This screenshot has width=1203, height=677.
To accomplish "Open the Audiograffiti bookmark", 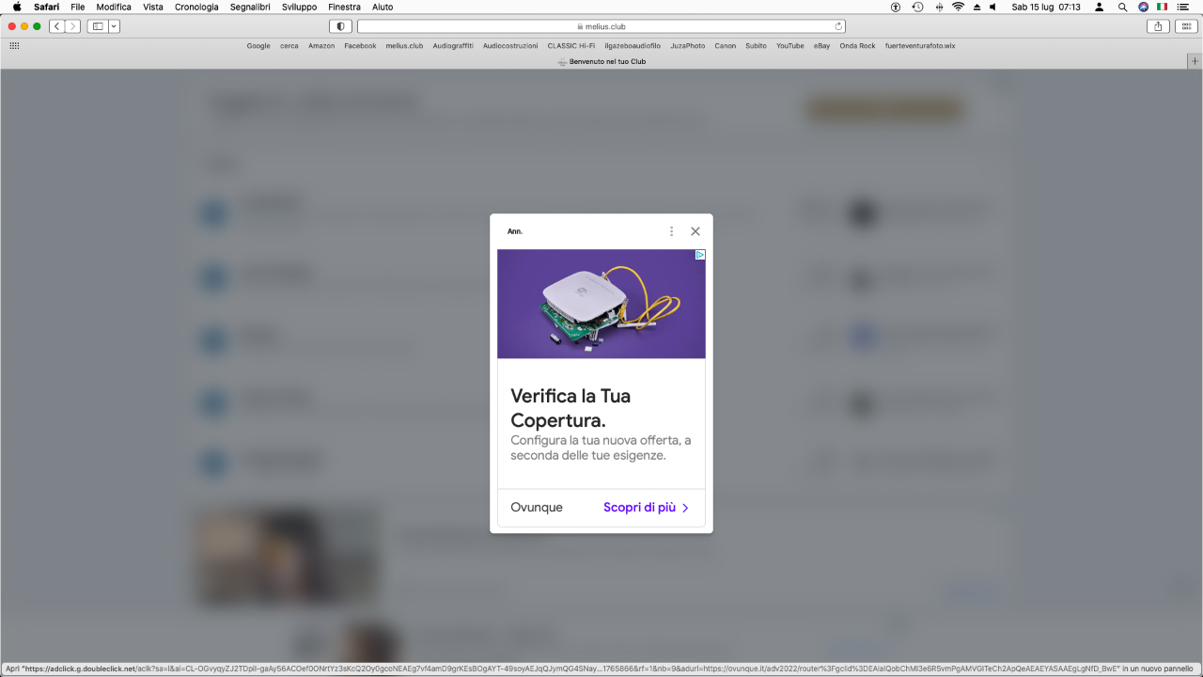I will click(x=453, y=45).
